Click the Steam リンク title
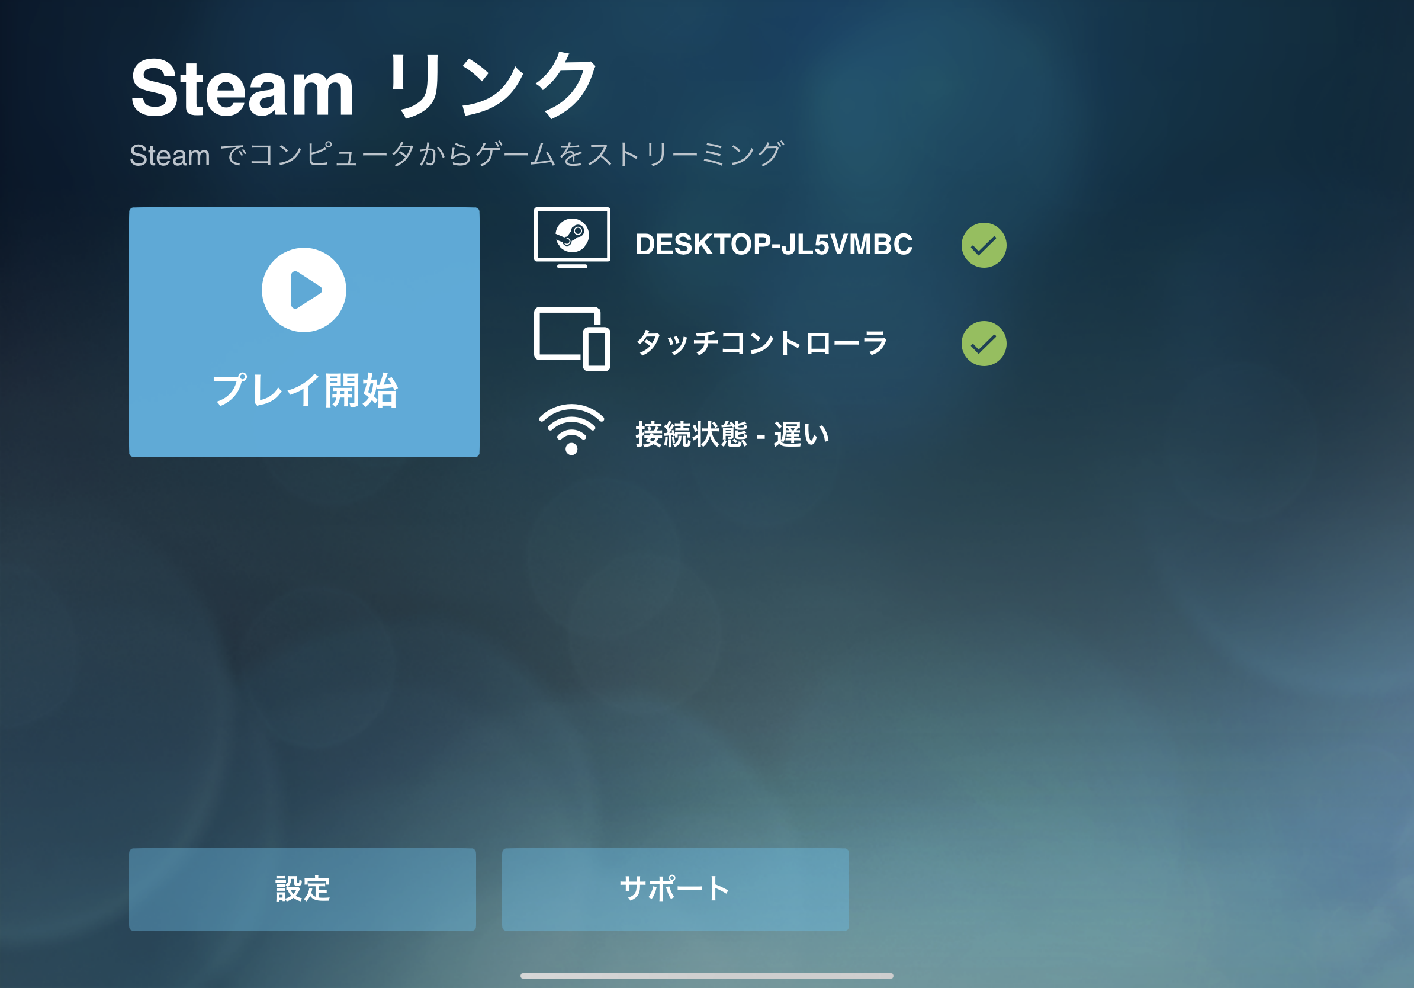 364,86
